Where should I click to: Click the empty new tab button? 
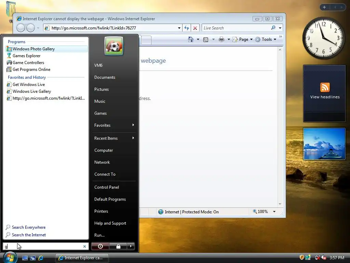pyautogui.click(x=146, y=40)
